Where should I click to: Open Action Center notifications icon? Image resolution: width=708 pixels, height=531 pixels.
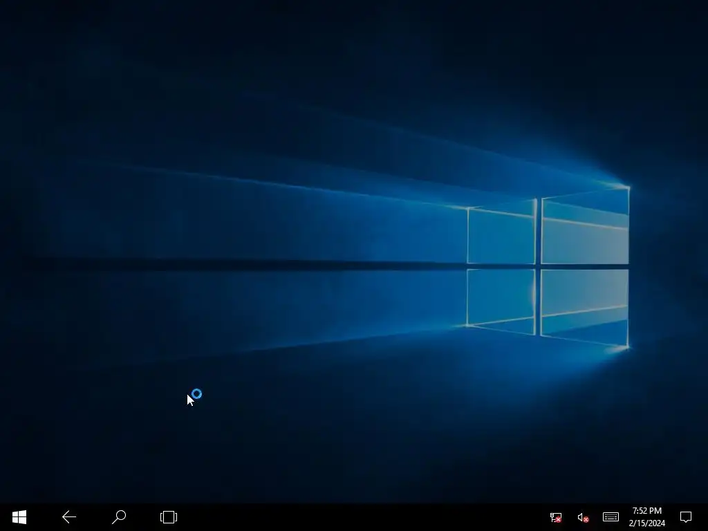[x=686, y=517]
